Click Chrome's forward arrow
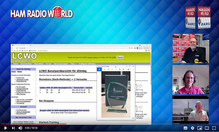This screenshot has width=219, height=132. point(15,48)
